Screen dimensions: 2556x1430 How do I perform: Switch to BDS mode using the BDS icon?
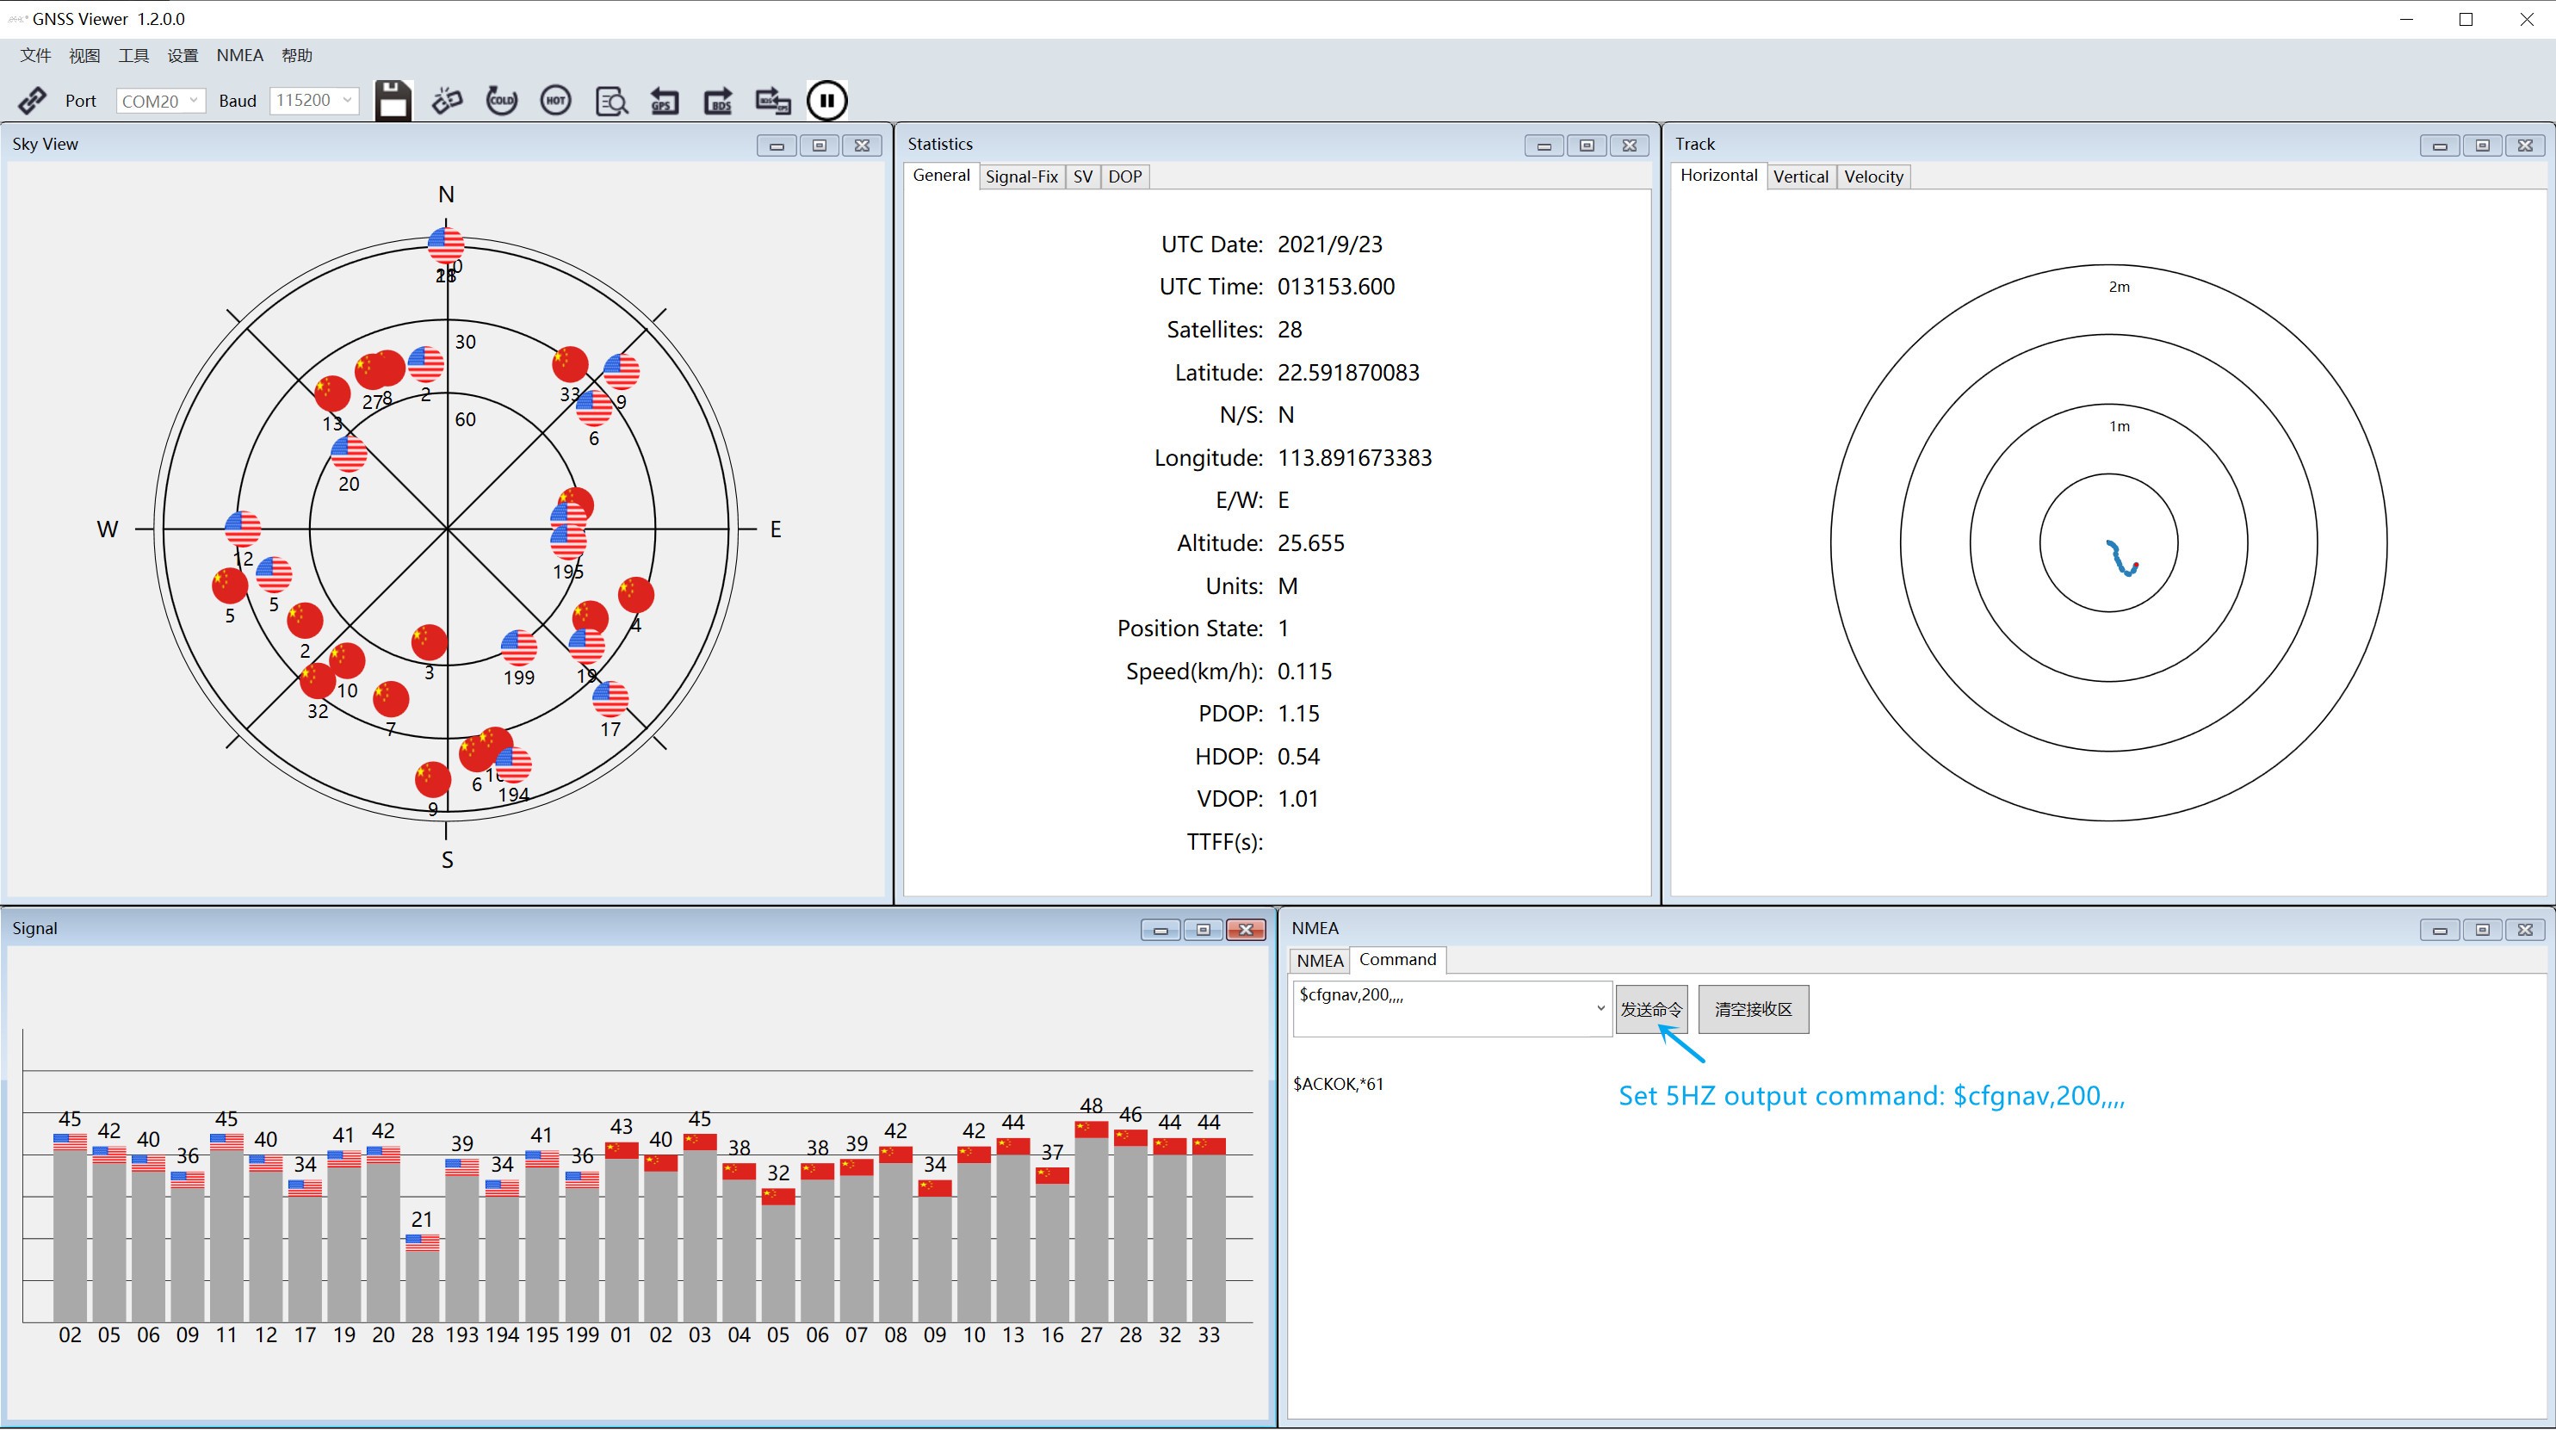(x=717, y=100)
